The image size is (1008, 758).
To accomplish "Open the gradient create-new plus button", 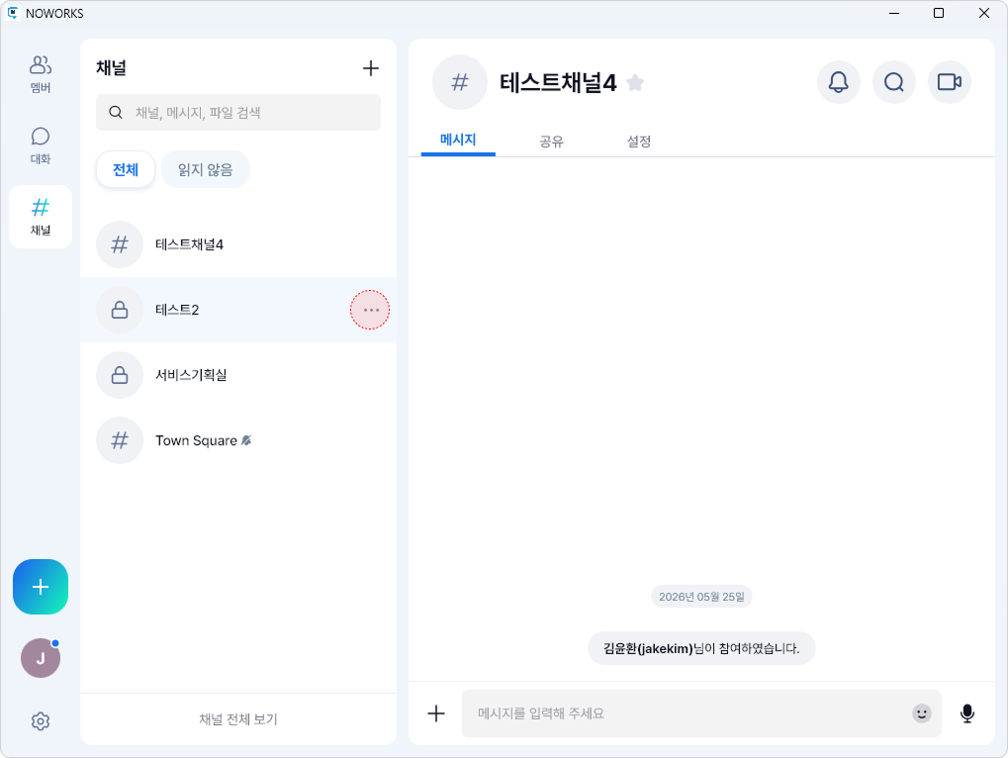I will (x=41, y=587).
